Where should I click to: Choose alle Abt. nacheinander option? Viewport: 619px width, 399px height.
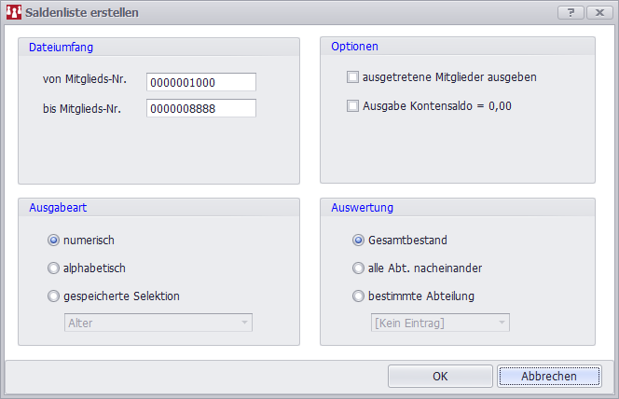(358, 268)
